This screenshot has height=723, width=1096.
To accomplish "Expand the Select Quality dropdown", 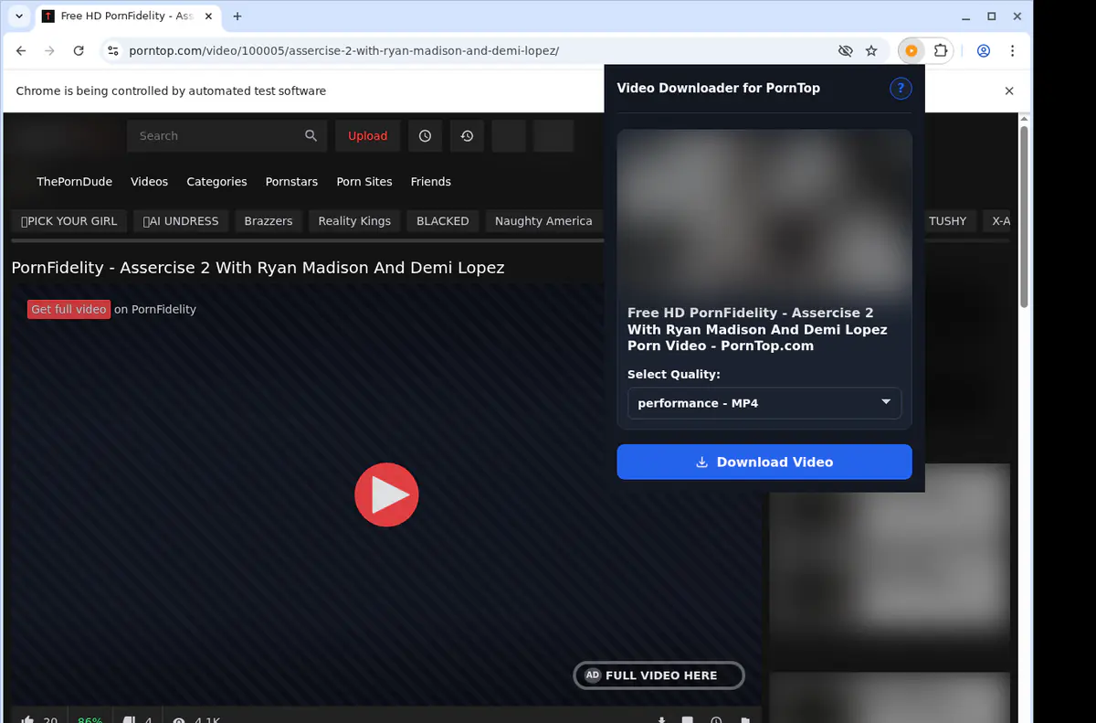I will pyautogui.click(x=764, y=403).
